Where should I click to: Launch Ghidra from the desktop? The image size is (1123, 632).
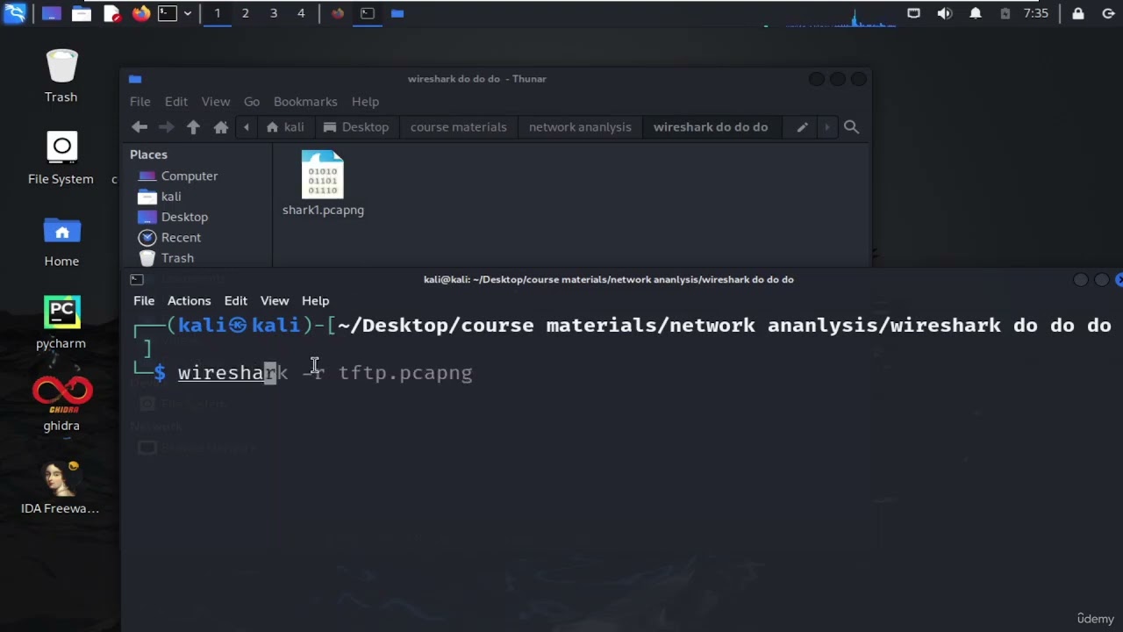click(x=61, y=405)
